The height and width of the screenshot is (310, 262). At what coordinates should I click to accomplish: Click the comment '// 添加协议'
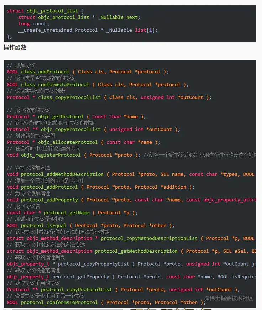point(21,65)
